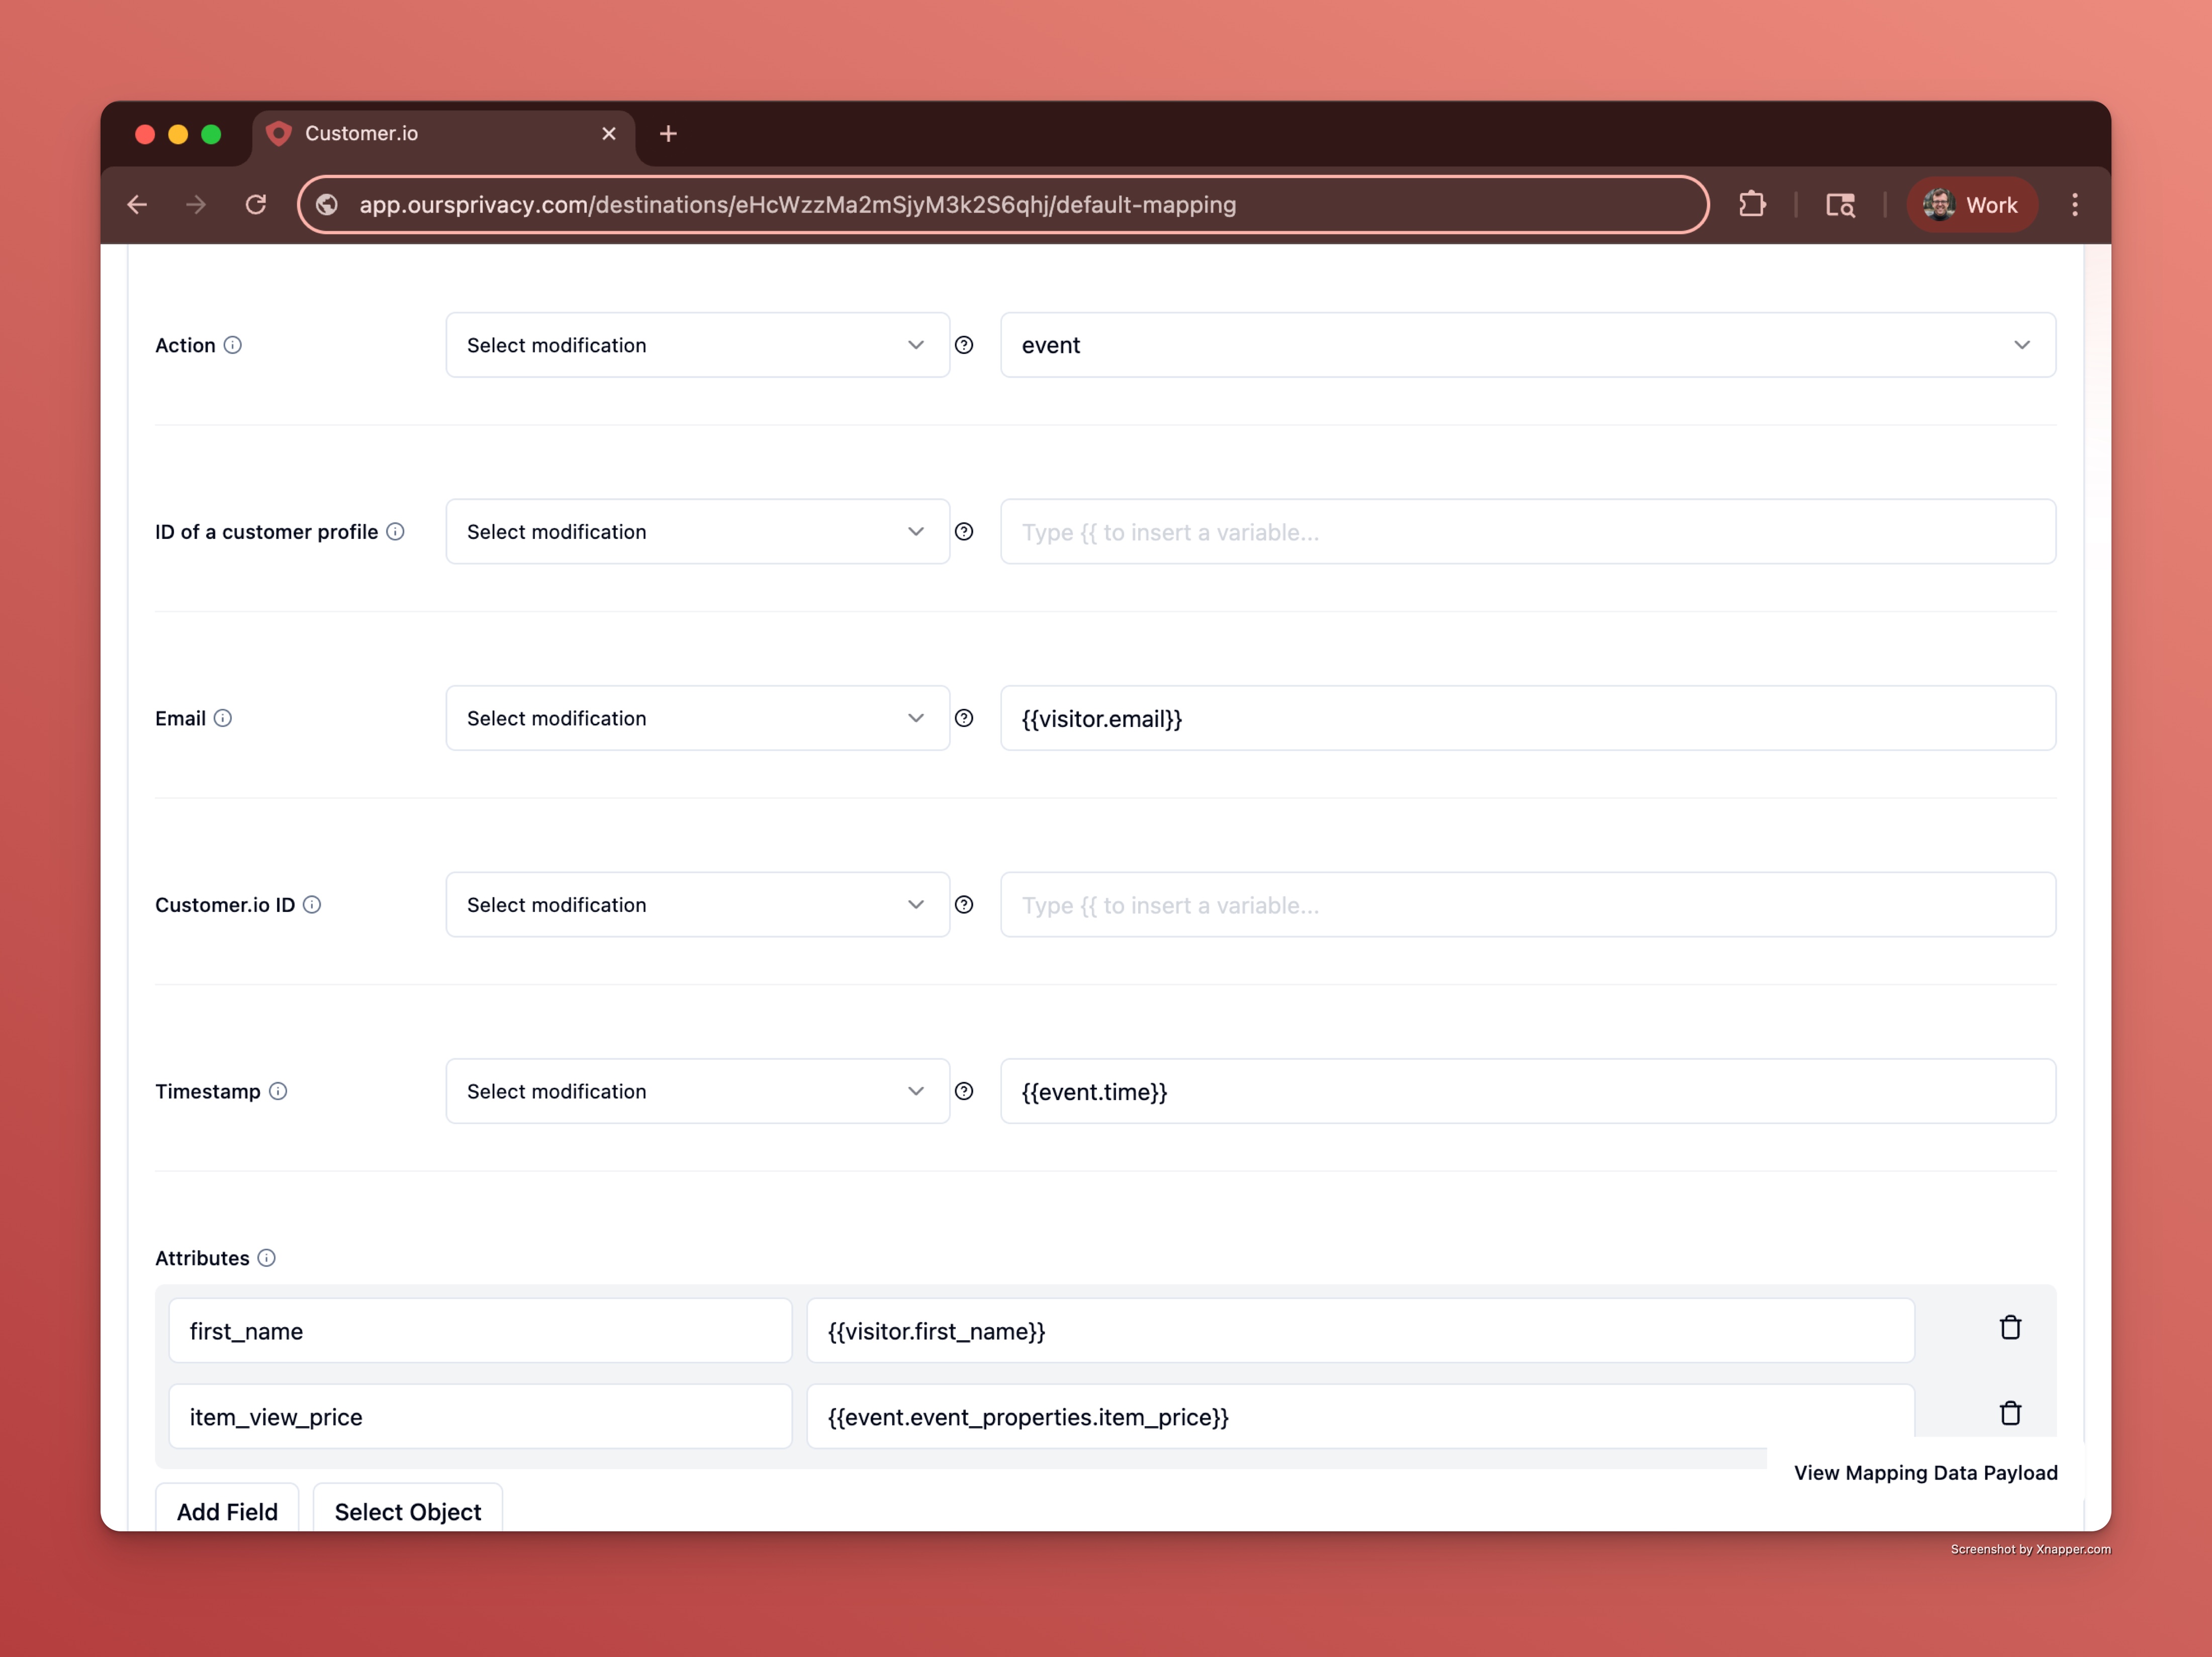Open Select modification dropdown for Customer.io ID
Image resolution: width=2212 pixels, height=1657 pixels.
pyautogui.click(x=698, y=905)
